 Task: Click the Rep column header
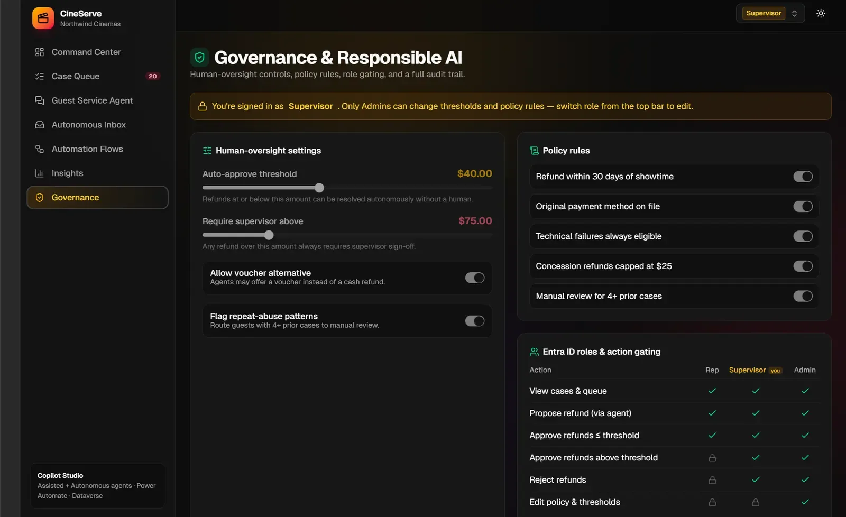pyautogui.click(x=712, y=370)
